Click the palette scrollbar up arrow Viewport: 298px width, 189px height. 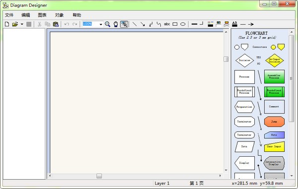click(x=292, y=32)
